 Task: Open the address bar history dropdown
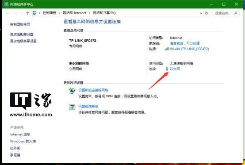coord(201,13)
